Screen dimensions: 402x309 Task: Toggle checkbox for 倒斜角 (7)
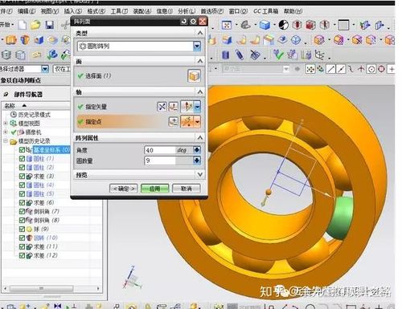(x=22, y=211)
